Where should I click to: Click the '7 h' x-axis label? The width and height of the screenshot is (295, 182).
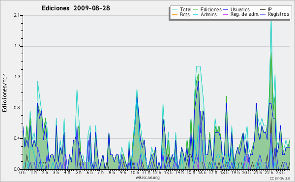click(x=100, y=172)
